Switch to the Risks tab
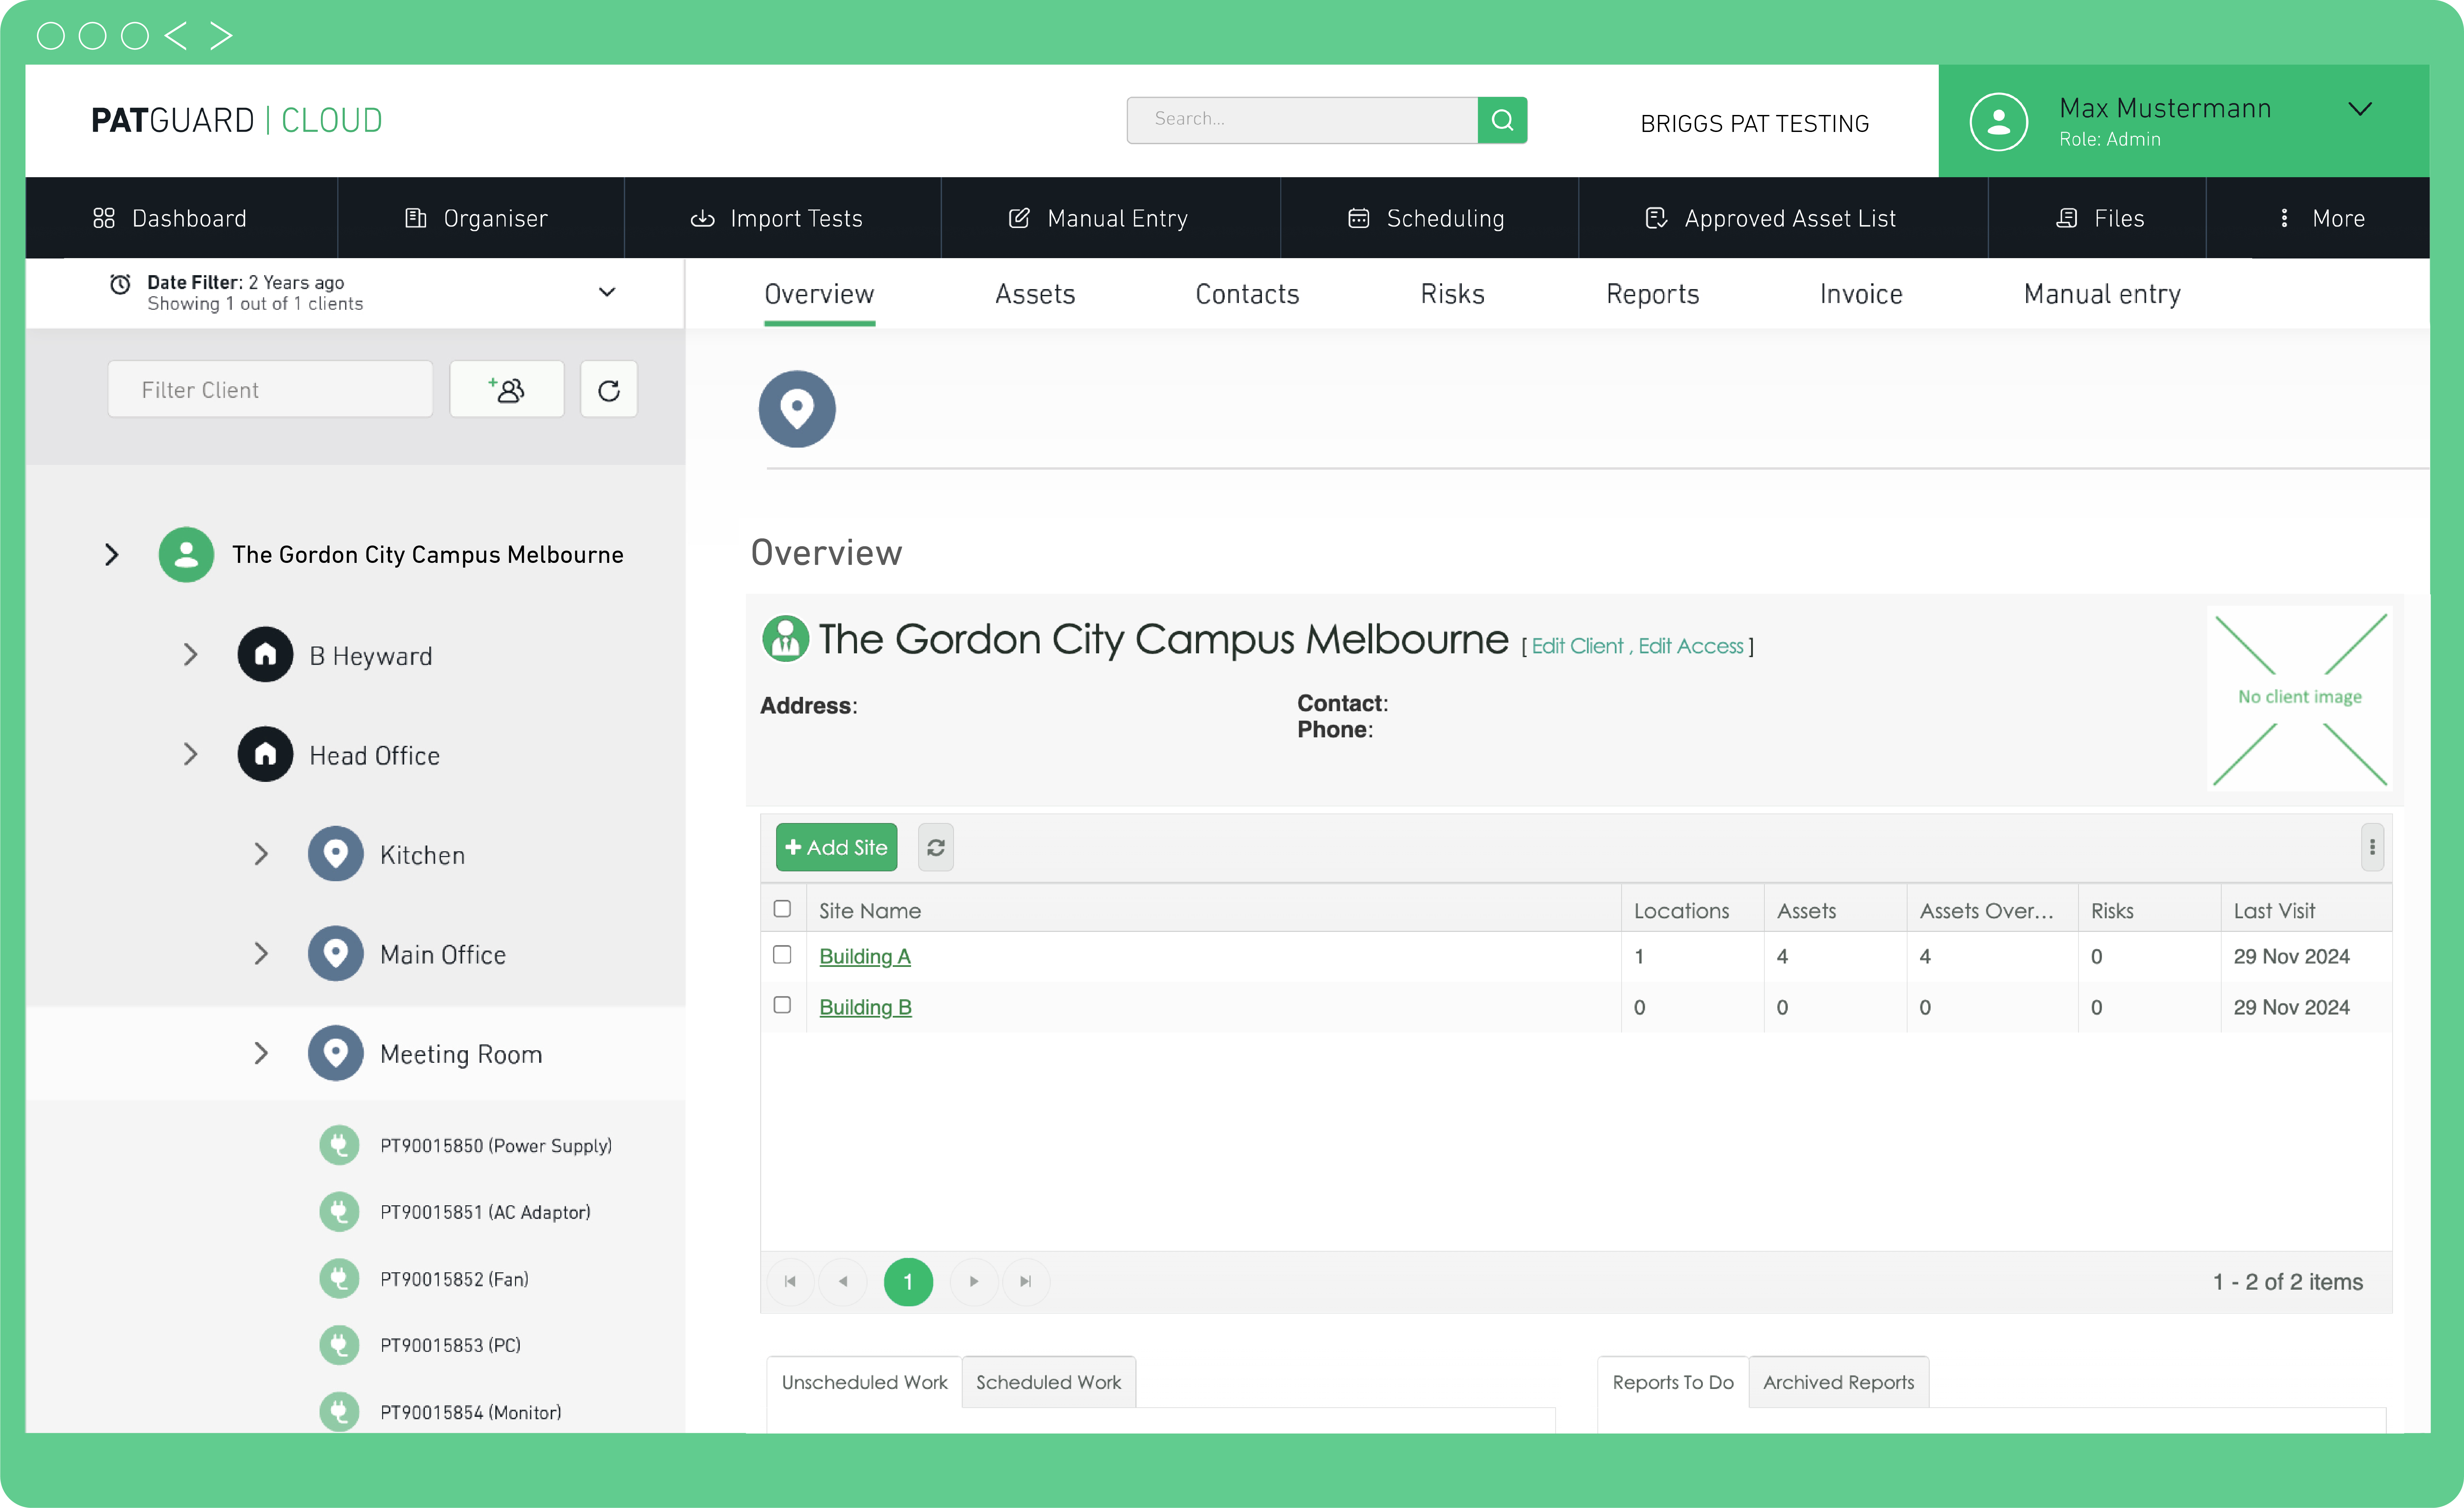 click(1452, 294)
